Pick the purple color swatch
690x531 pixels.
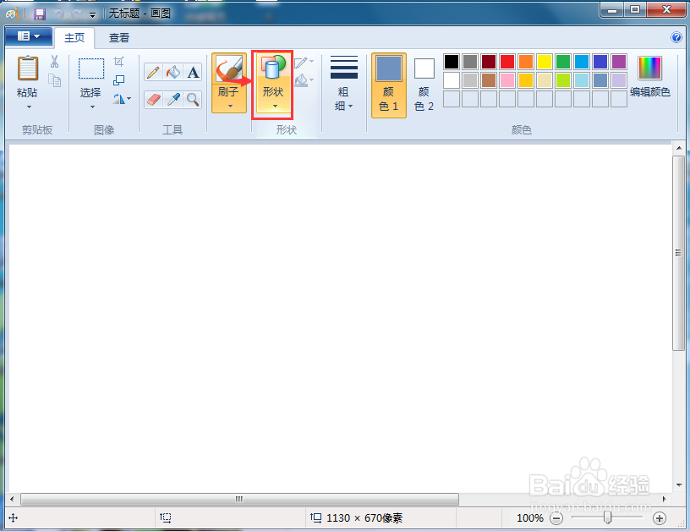pos(619,62)
